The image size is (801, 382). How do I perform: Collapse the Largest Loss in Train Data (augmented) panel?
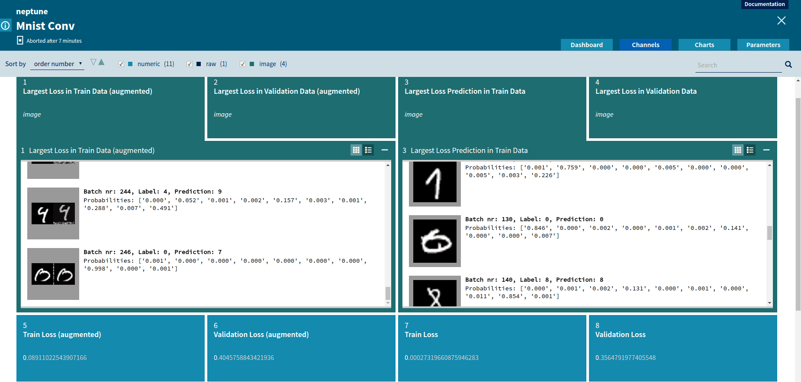pos(385,150)
